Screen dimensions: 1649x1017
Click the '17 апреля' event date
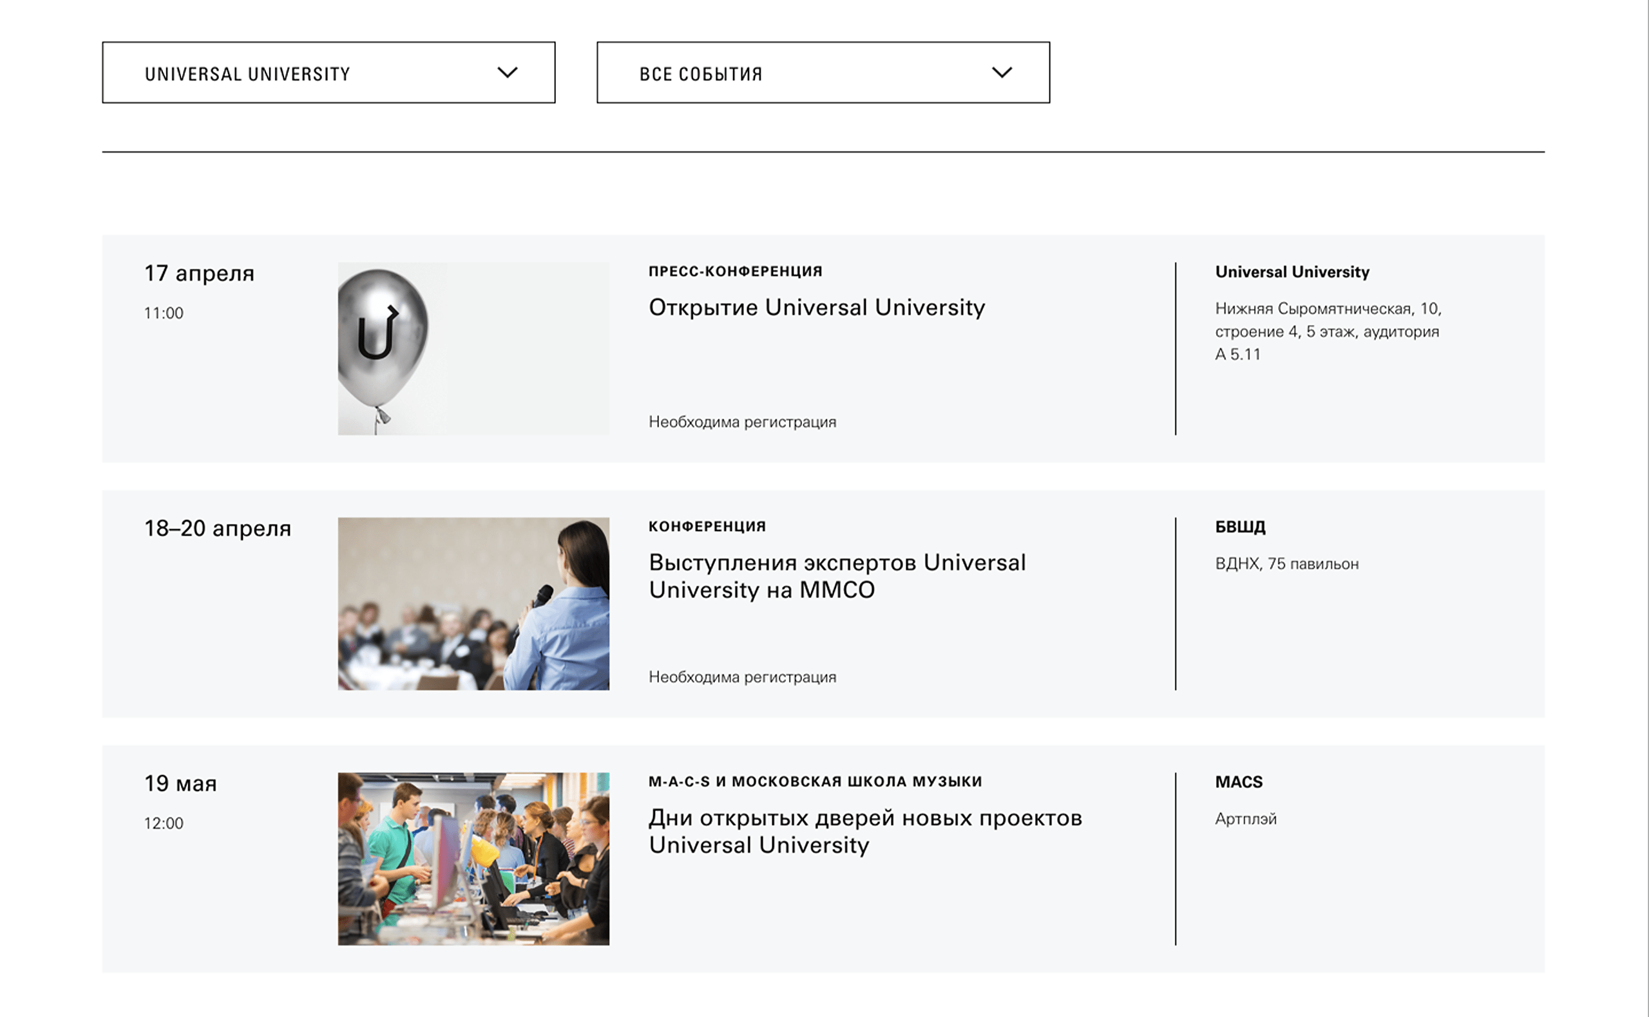coord(199,273)
